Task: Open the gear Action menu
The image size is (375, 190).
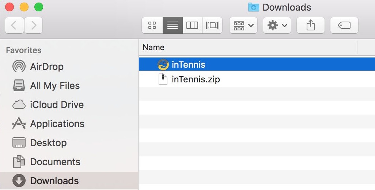Action: (277, 25)
